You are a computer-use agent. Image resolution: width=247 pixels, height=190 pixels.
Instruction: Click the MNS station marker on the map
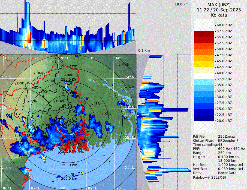click(x=120, y=65)
